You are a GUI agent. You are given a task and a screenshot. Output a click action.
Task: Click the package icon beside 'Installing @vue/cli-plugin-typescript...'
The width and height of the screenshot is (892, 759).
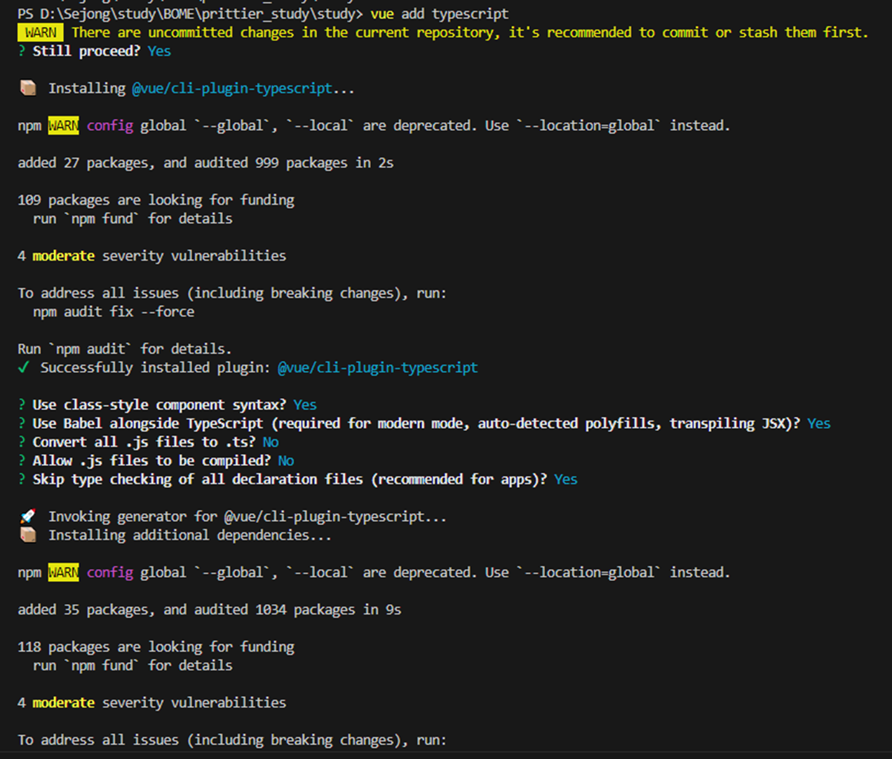[28, 88]
